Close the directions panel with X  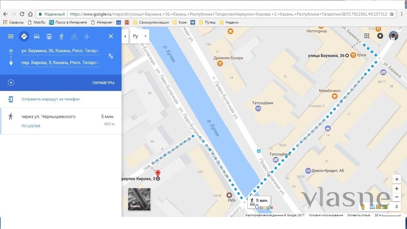[111, 36]
